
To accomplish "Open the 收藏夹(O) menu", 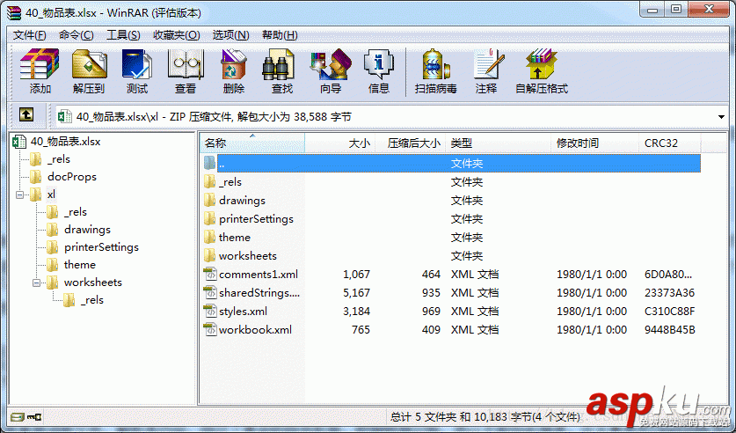I will coord(177,35).
